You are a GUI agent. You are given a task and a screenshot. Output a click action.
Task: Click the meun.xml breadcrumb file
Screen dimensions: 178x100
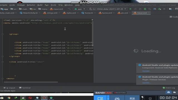point(56,9)
